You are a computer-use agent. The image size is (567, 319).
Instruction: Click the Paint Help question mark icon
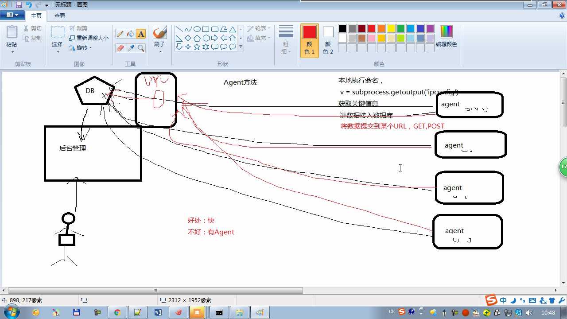[562, 16]
